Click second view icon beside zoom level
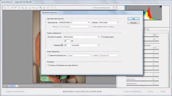172x96 pixels. point(7,86)
